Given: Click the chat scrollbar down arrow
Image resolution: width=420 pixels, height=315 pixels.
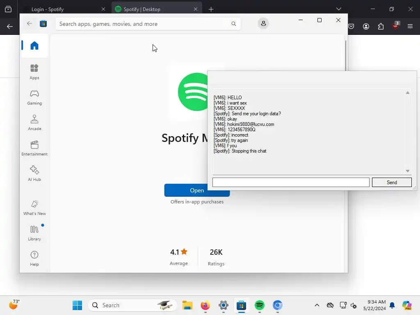Looking at the screenshot, I should click(407, 171).
